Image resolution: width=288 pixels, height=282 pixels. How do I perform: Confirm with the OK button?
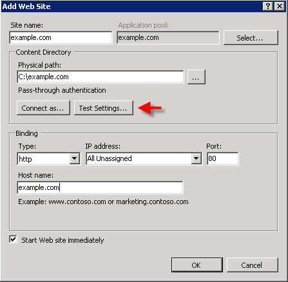tap(197, 265)
